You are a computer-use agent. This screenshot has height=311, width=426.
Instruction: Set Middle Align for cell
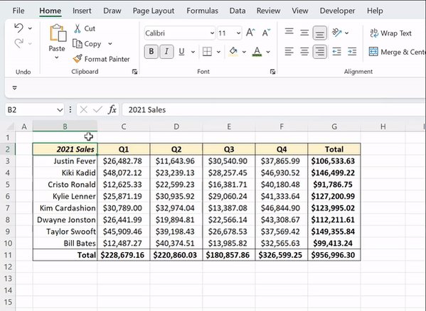[304, 33]
